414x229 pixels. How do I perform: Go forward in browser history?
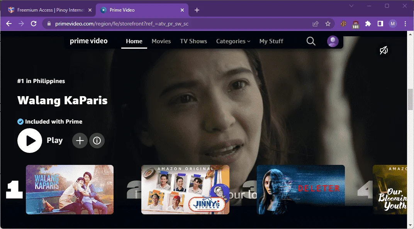coord(21,24)
